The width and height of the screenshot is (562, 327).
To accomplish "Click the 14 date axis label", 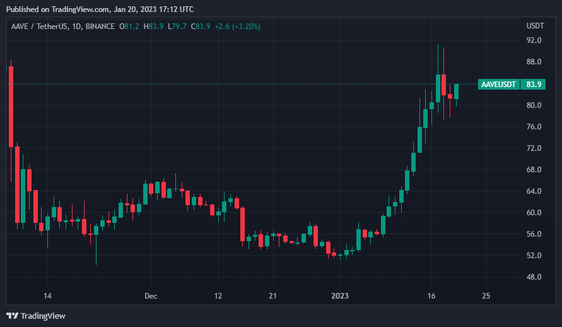I will [47, 296].
